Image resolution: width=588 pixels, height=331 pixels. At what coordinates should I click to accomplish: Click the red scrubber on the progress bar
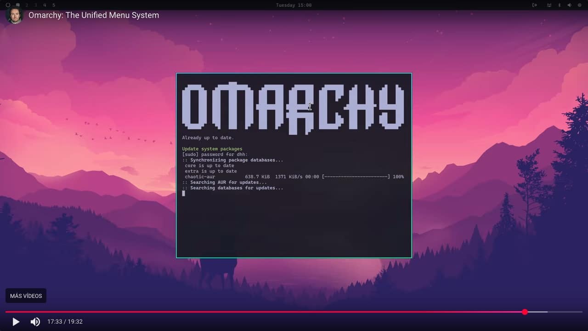coord(525,312)
